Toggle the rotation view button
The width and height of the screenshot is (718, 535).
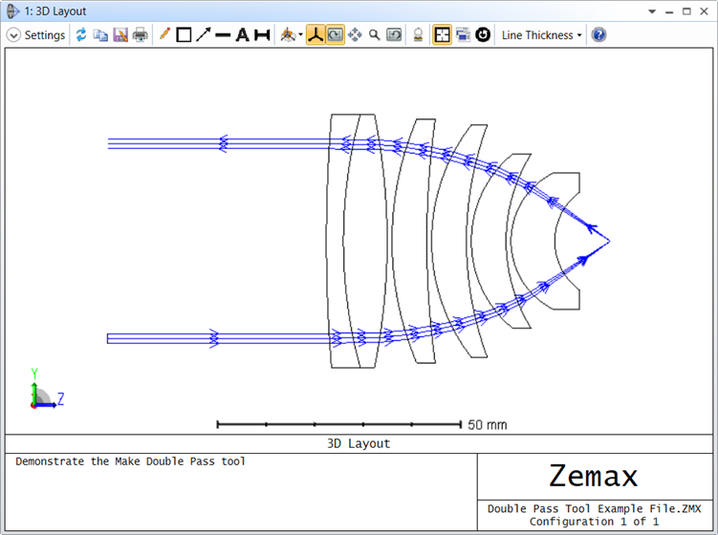(x=336, y=34)
